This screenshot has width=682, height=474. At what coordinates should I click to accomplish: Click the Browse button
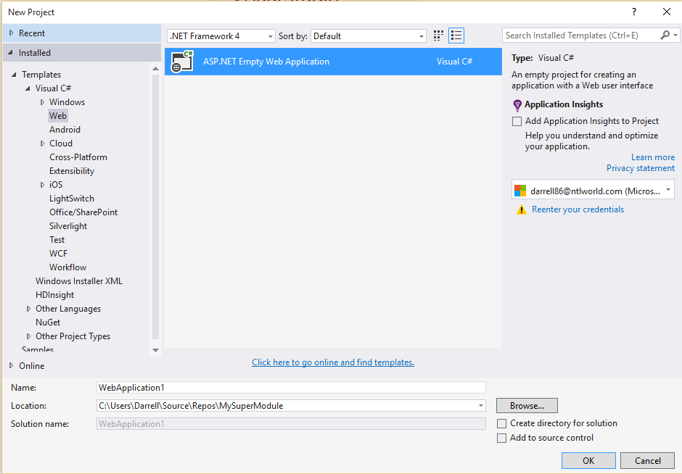[x=527, y=406]
